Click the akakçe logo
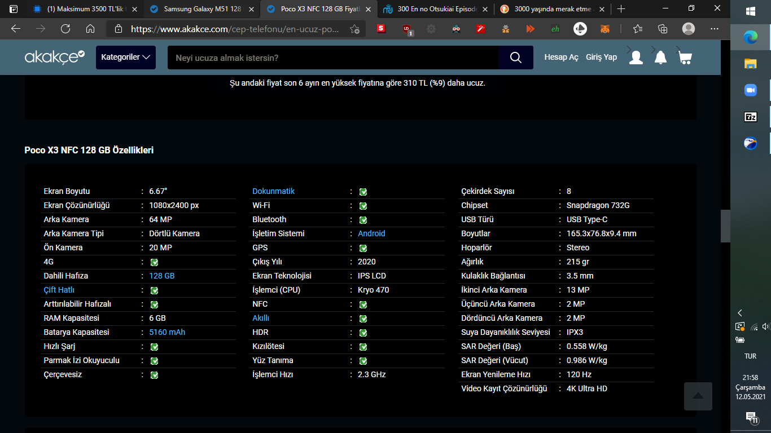This screenshot has width=771, height=433. [55, 57]
